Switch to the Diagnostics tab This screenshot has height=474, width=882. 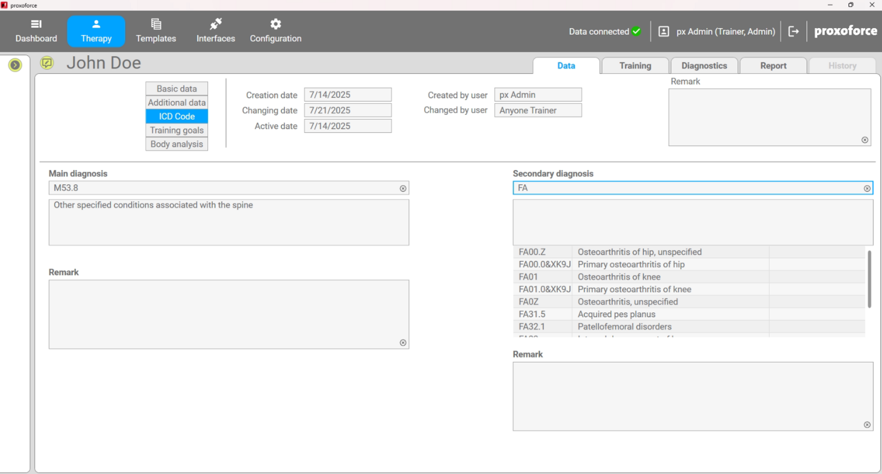(704, 66)
